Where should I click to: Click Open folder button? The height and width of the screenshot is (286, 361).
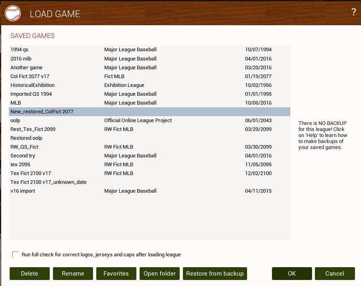pyautogui.click(x=160, y=274)
